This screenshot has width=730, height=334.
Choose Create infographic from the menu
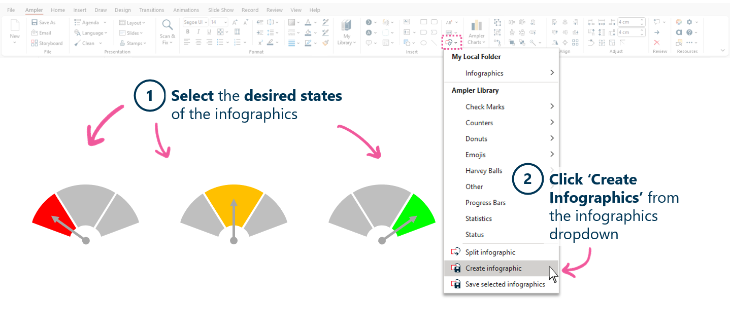(x=494, y=268)
